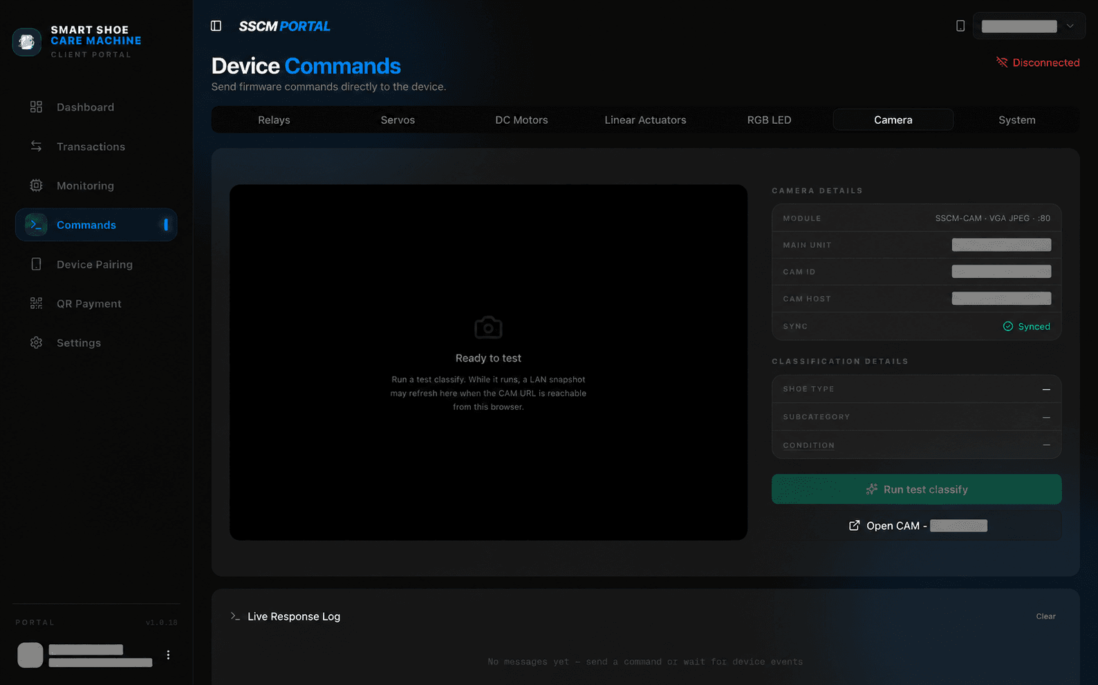Click the "Disconnected" status text

[1046, 62]
